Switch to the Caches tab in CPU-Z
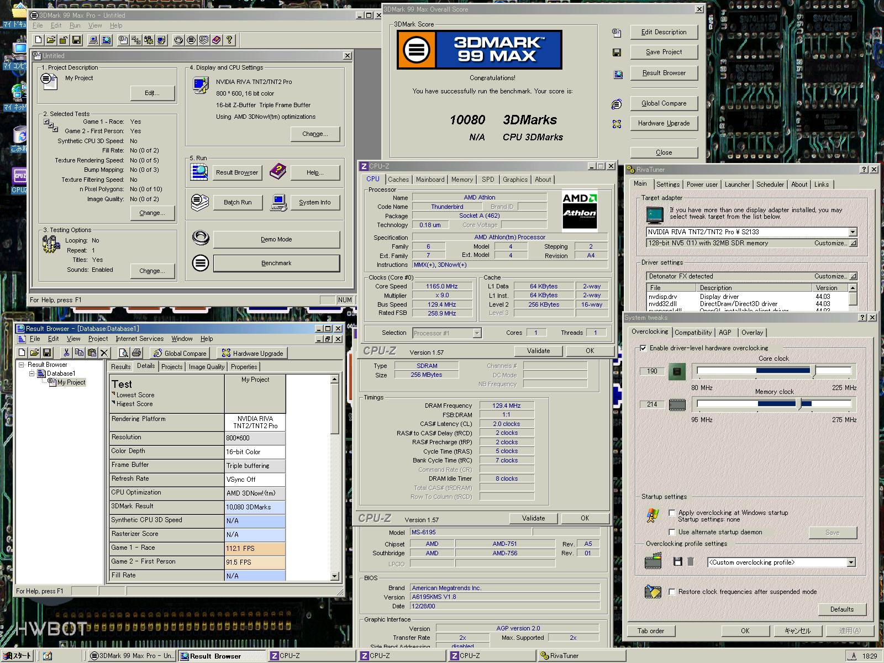 [398, 180]
